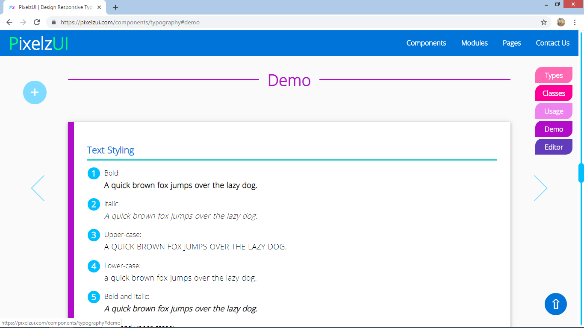Open the Pages nav menu
Image resolution: width=584 pixels, height=328 pixels.
click(x=512, y=43)
